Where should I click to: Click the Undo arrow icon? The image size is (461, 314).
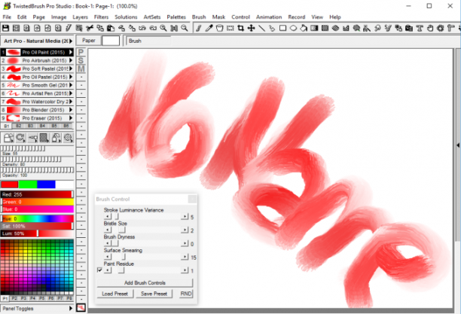[x=142, y=28]
